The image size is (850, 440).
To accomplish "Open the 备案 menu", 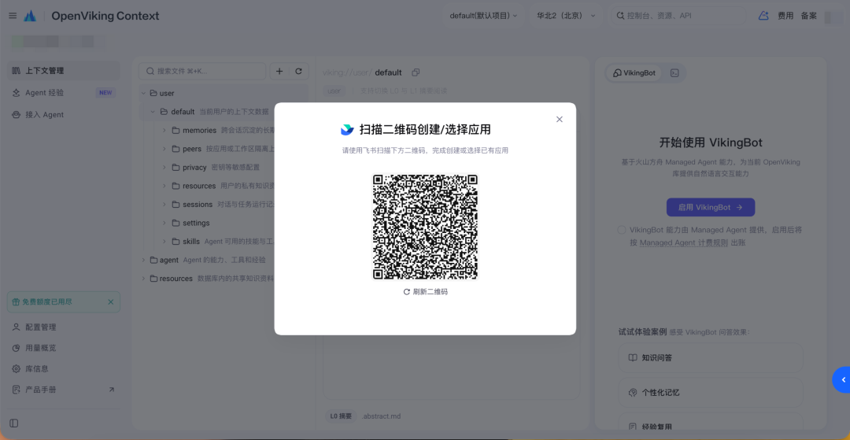I will [809, 16].
